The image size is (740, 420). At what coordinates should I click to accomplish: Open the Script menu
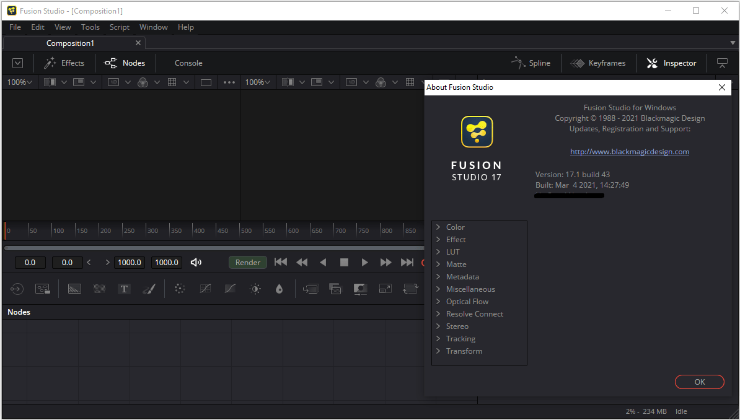(x=120, y=27)
